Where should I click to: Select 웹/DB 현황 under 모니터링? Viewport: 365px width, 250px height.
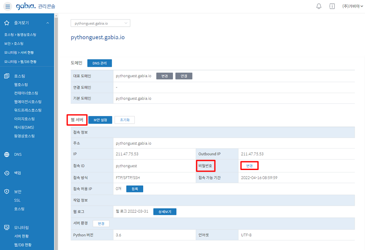tap(23, 245)
